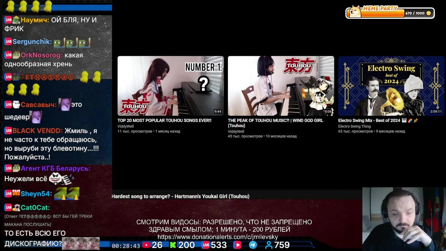The width and height of the screenshot is (446, 251).
Task: Click title Electro Swing Mix - Best of 2024
Action: 378,120
